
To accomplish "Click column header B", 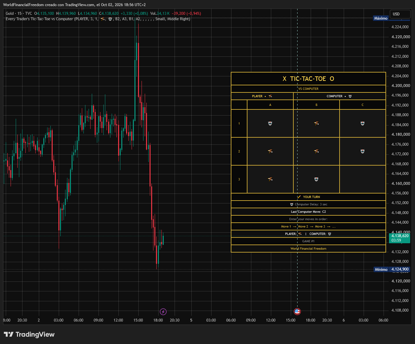I will coord(316,105).
